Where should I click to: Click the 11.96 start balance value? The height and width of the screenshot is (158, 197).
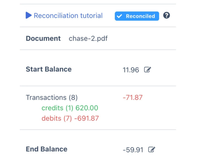pyautogui.click(x=131, y=70)
